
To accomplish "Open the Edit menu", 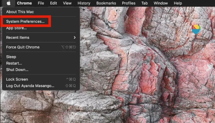I will click(53, 3).
